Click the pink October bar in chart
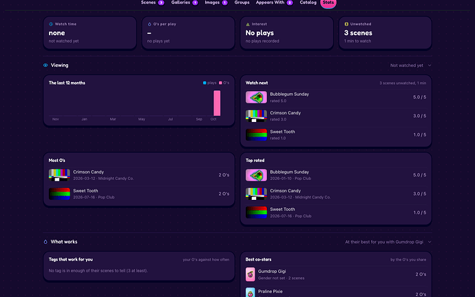This screenshot has height=297, width=475. click(x=217, y=103)
